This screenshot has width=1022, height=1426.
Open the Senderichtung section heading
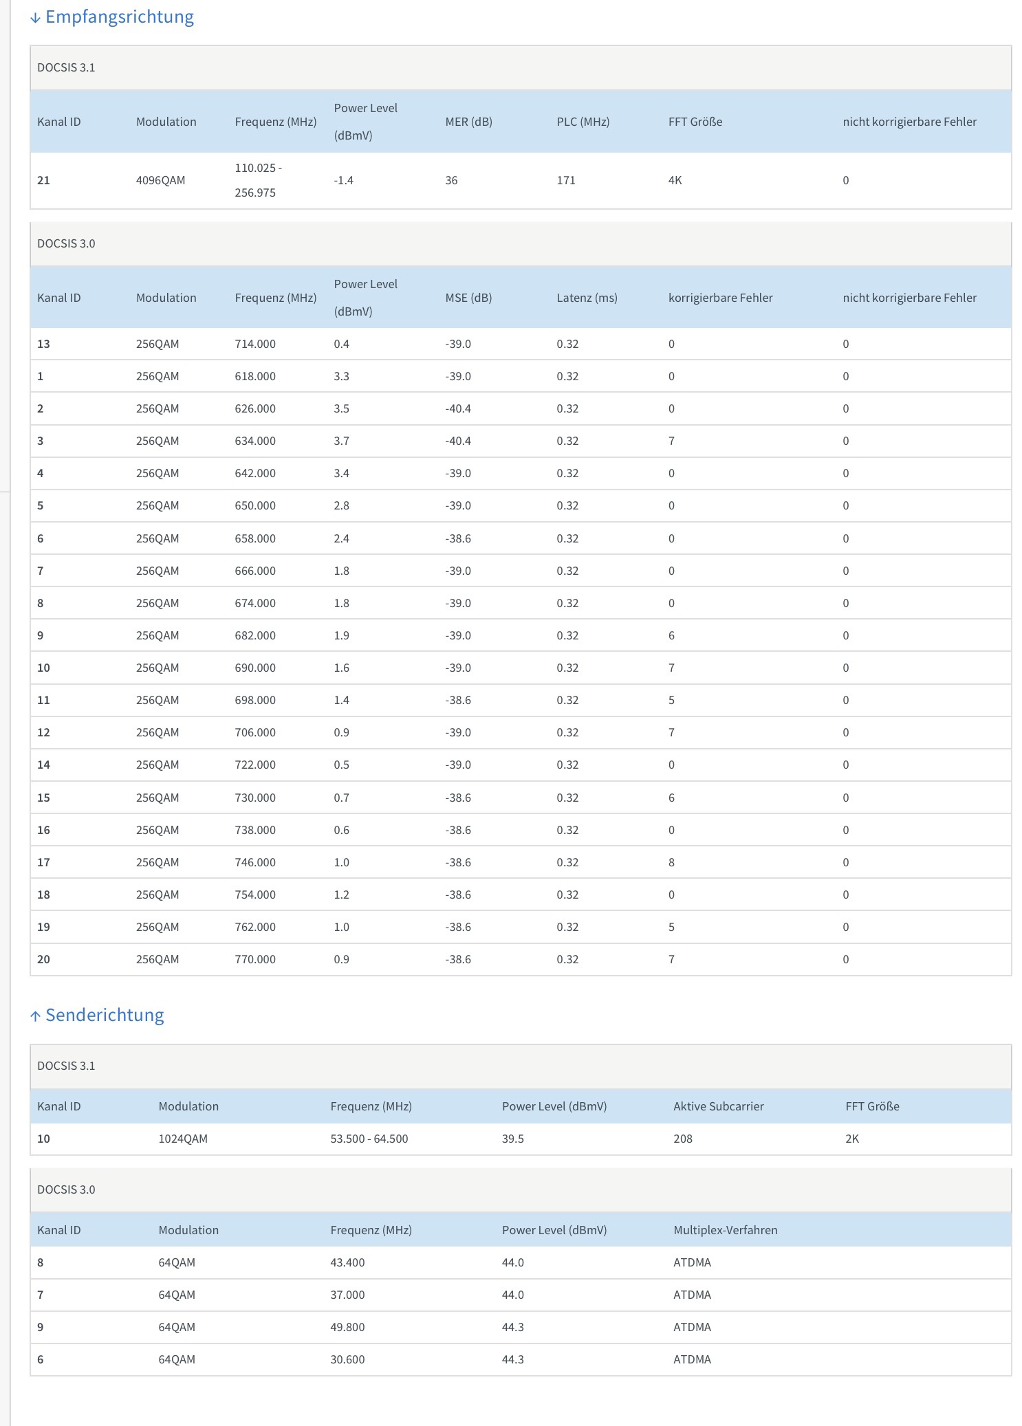105,1016
